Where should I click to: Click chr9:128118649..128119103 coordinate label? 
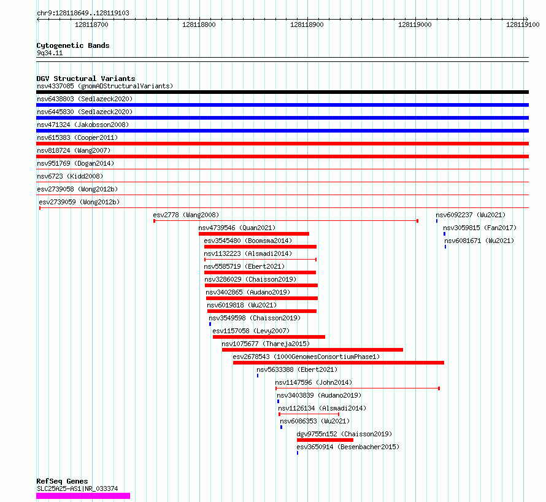pyautogui.click(x=83, y=13)
